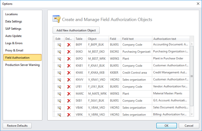Delete the MARC M_MATE_WRK entry
Screen dimensions: 202x131
click(69, 94)
